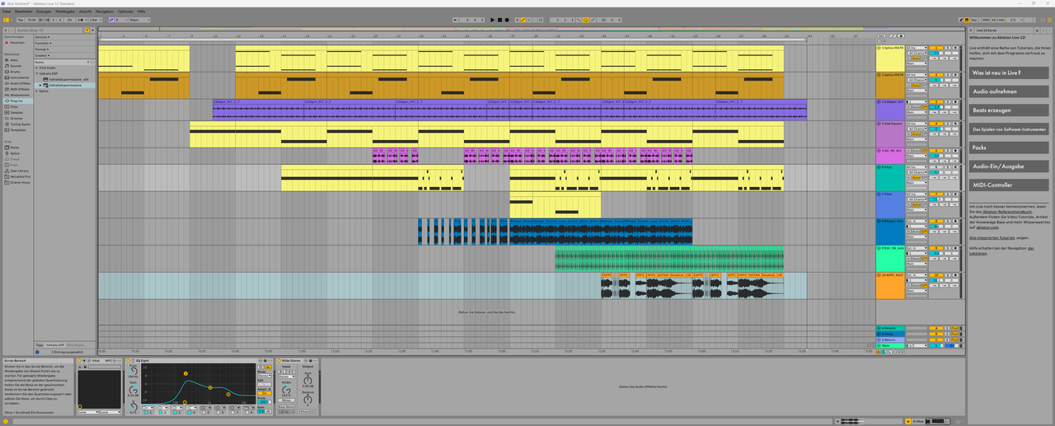Image resolution: width=1055 pixels, height=426 pixels.
Task: Select the Instrumente browser category
Action: click(x=20, y=77)
